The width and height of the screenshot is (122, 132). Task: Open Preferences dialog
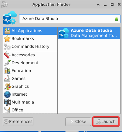18,122
